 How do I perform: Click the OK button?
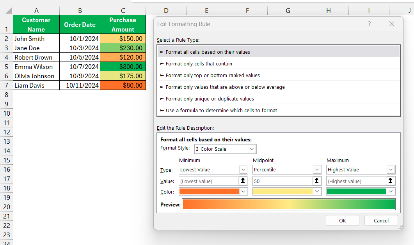(343, 220)
